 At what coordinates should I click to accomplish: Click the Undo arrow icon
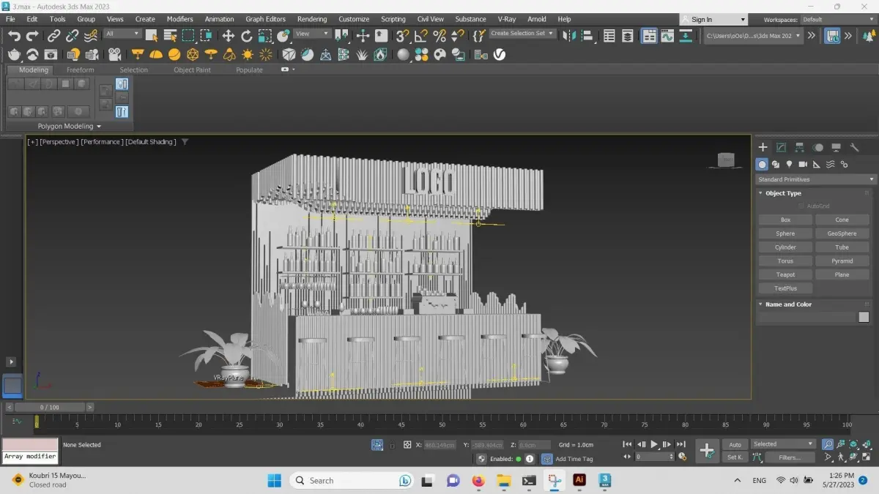(14, 35)
